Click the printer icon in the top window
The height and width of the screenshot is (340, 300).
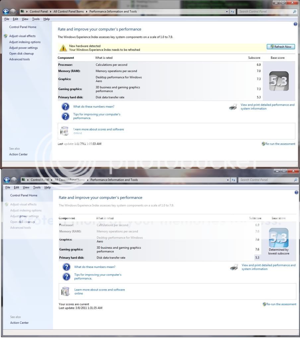click(233, 107)
